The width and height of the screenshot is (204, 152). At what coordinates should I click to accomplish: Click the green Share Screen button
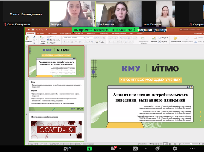(89, 148)
